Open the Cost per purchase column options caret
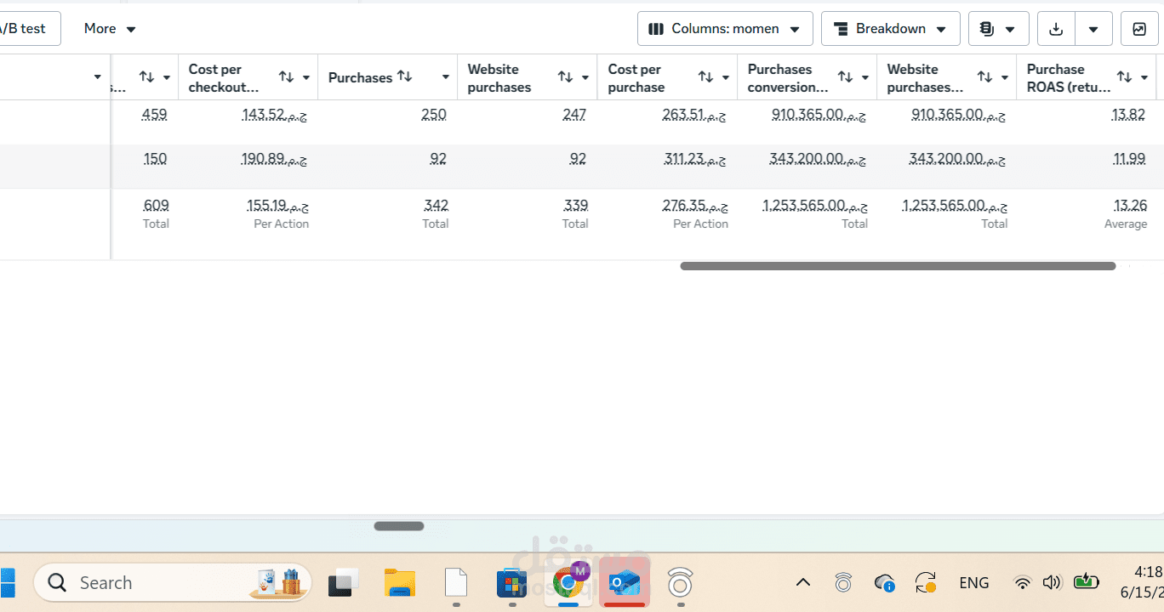This screenshot has height=612, width=1164. [726, 78]
